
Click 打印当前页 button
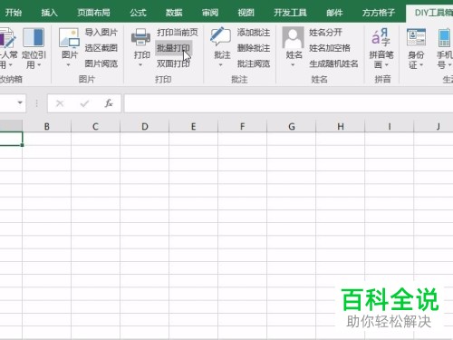[178, 33]
